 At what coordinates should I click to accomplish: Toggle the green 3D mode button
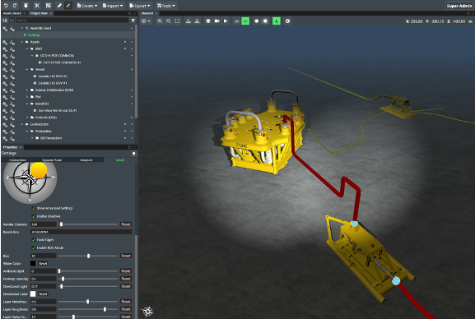point(245,21)
